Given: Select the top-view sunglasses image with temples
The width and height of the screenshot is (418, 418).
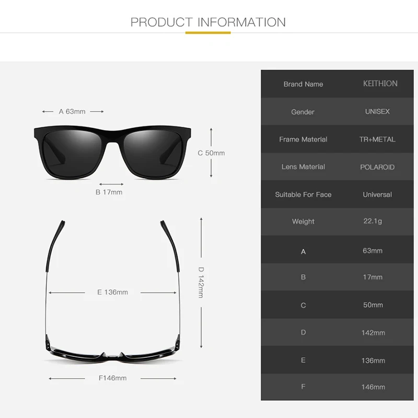Looking at the screenshot, I should click(x=113, y=291).
